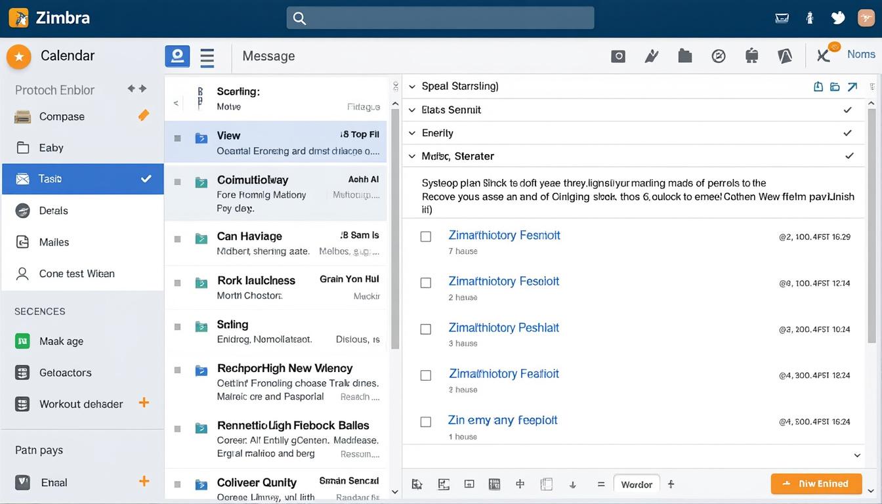The height and width of the screenshot is (504, 882).
Task: Open the user avatar in top right
Action: point(866,18)
